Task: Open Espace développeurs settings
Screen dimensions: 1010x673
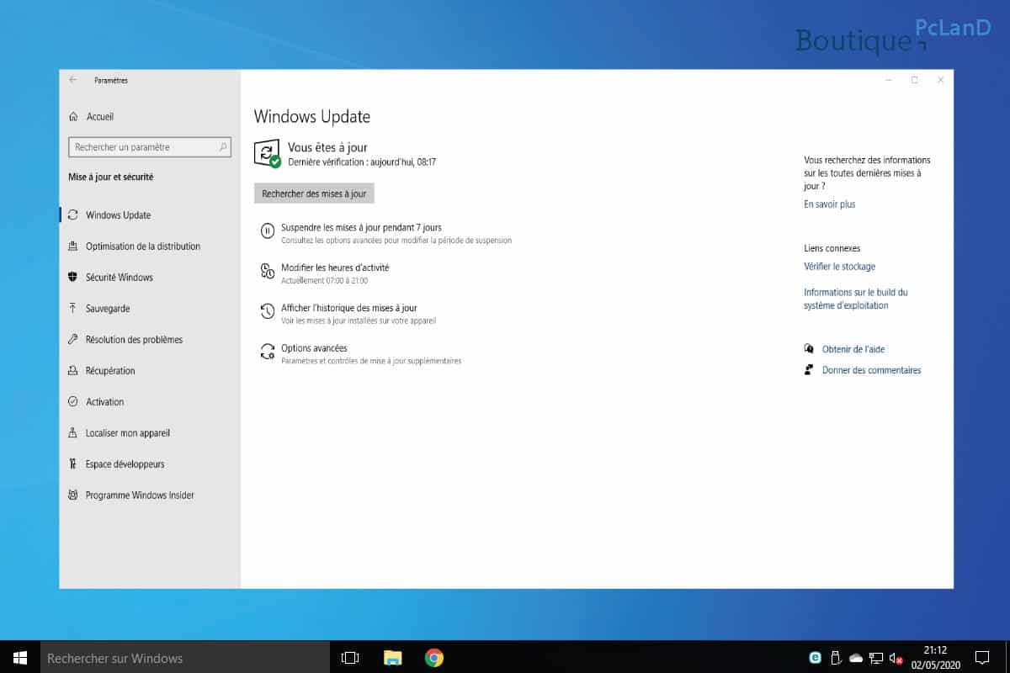Action: pos(116,464)
